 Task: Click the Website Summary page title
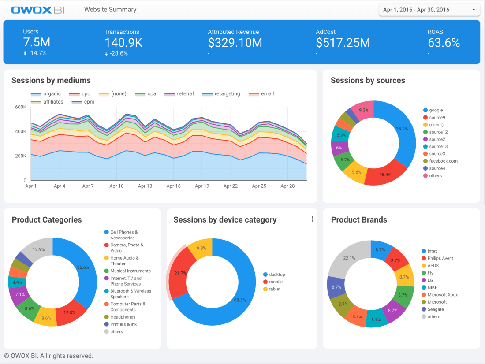(x=110, y=10)
